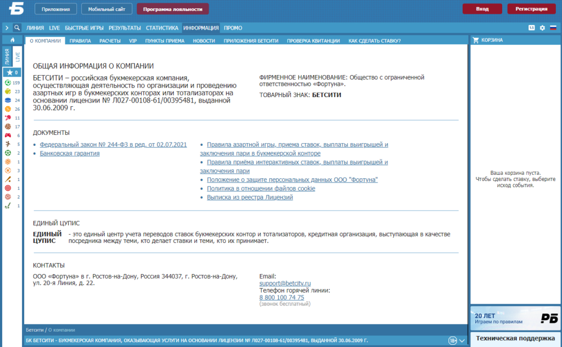Open Федеральный закон № 244-ФЗ link

click(x=113, y=145)
